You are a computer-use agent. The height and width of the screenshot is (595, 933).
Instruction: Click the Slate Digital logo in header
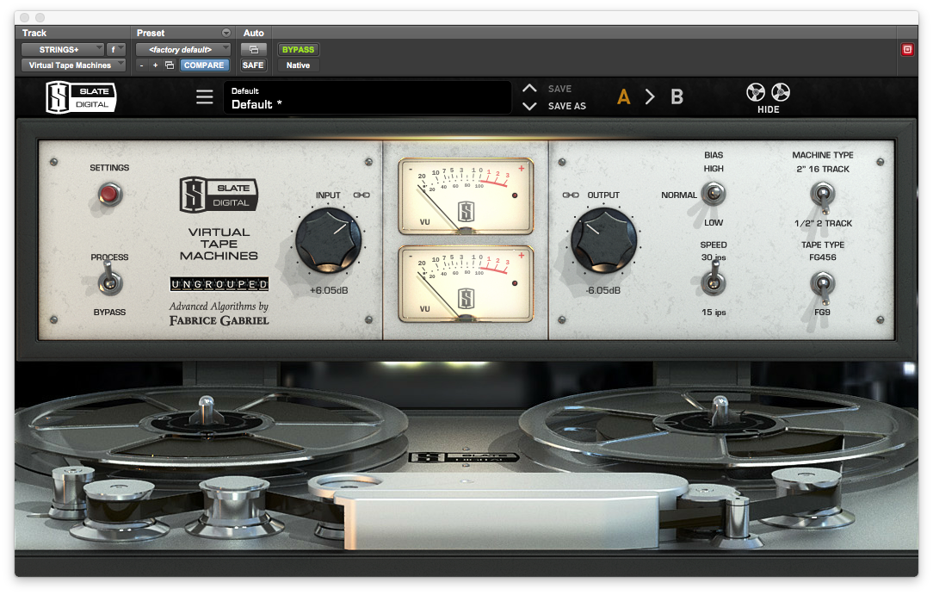[x=81, y=97]
